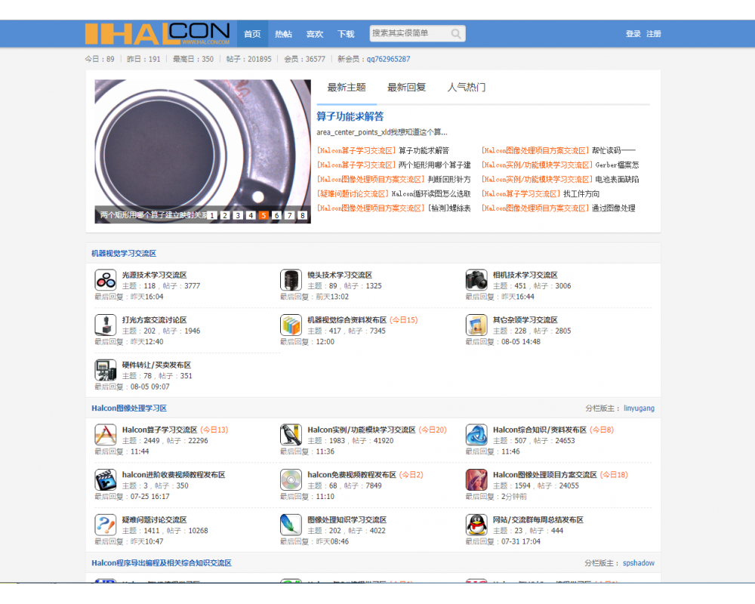Click the slideshow banner image
Viewport: 755px width, 604px height.
pyautogui.click(x=202, y=151)
